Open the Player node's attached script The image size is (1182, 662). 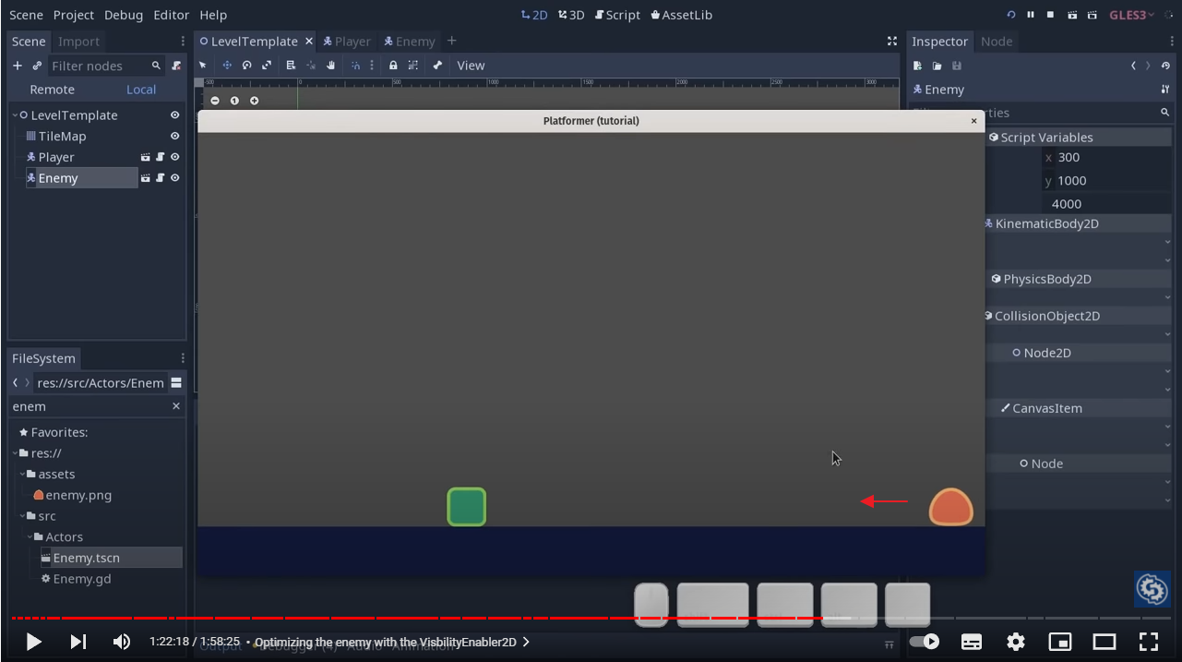click(x=160, y=157)
